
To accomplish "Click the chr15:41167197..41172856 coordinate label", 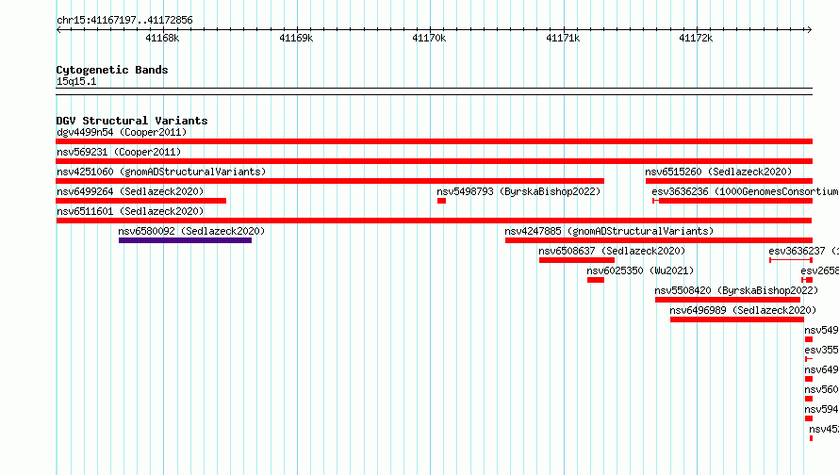I will click(124, 21).
